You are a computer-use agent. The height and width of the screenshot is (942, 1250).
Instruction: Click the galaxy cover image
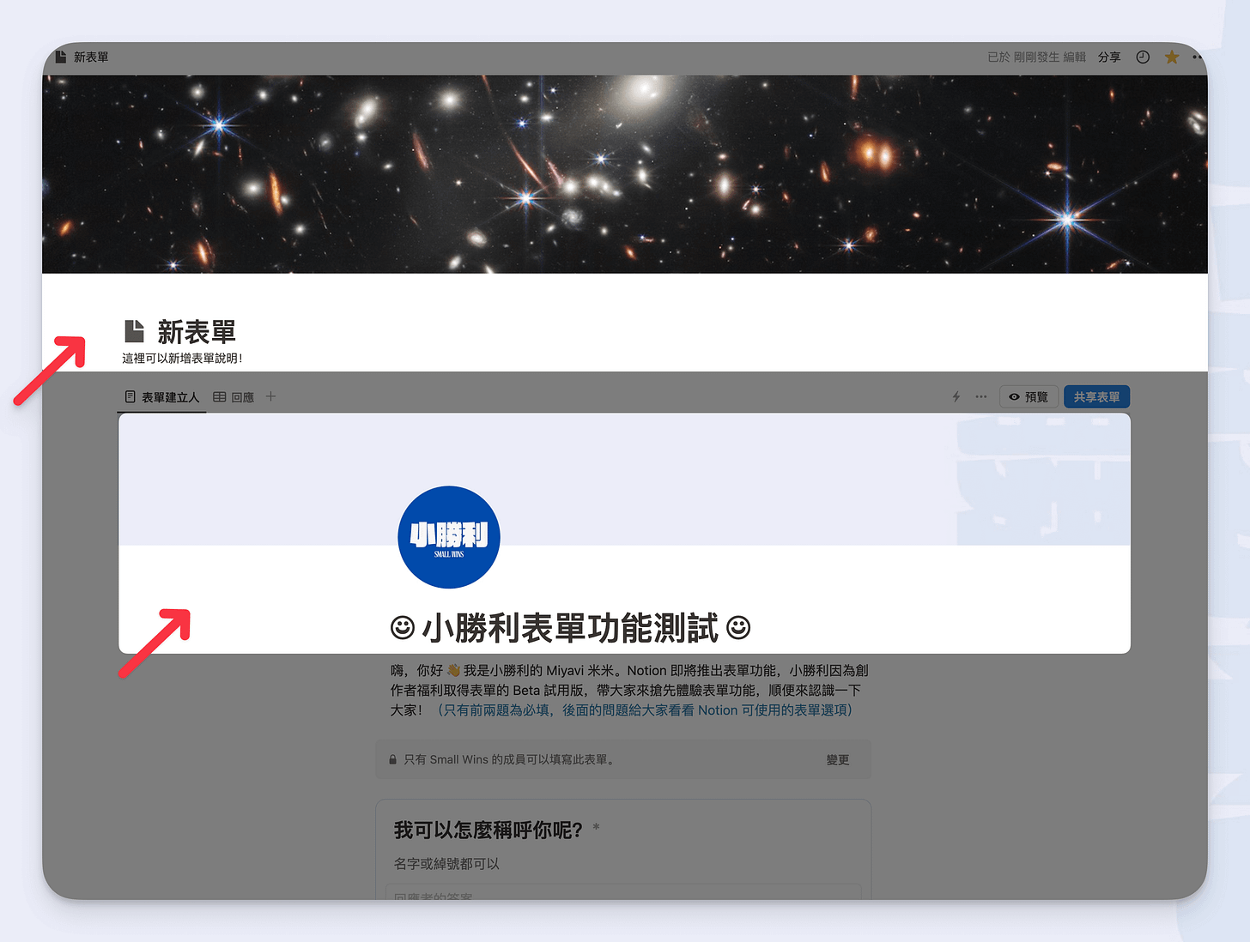tap(625, 174)
